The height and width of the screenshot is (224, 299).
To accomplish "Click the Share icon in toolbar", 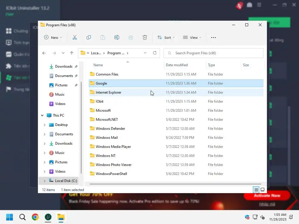I will pyautogui.click(x=131, y=38).
